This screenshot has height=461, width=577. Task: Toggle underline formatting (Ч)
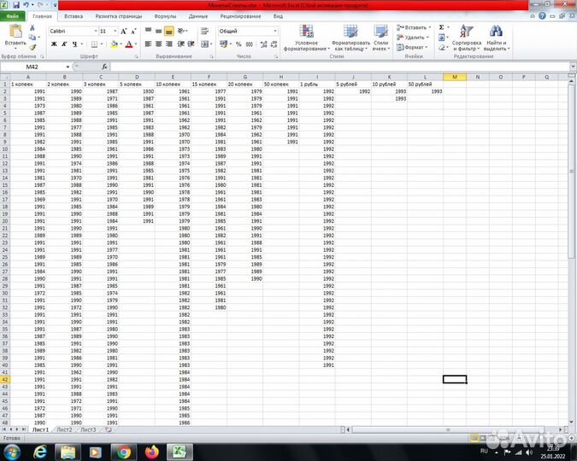coord(76,44)
